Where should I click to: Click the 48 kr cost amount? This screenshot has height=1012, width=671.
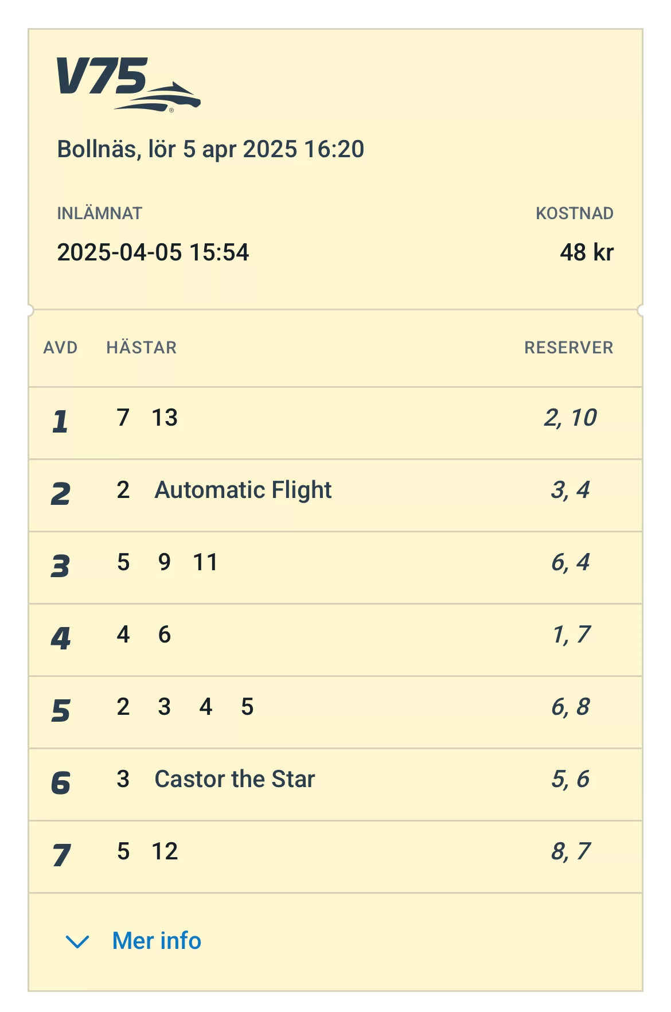(586, 252)
